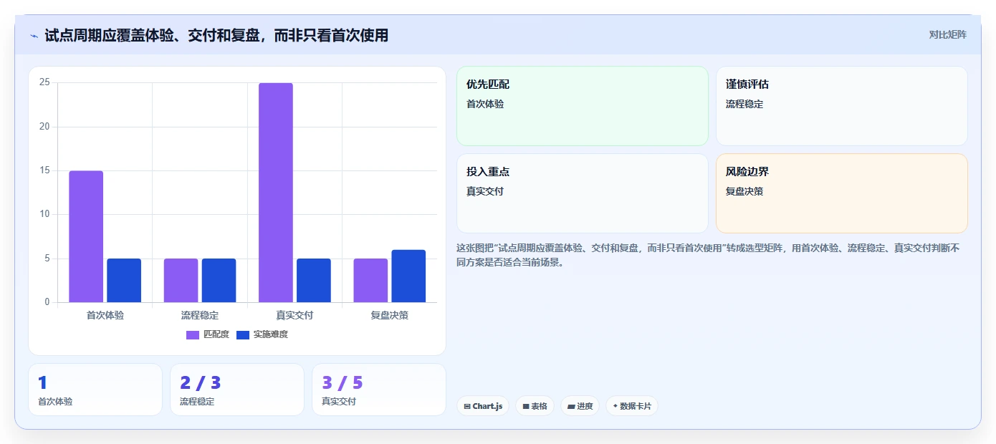Click the purple 匹配度 bar for 复盘决策
Viewport: 996px width, 444px height.
click(370, 280)
